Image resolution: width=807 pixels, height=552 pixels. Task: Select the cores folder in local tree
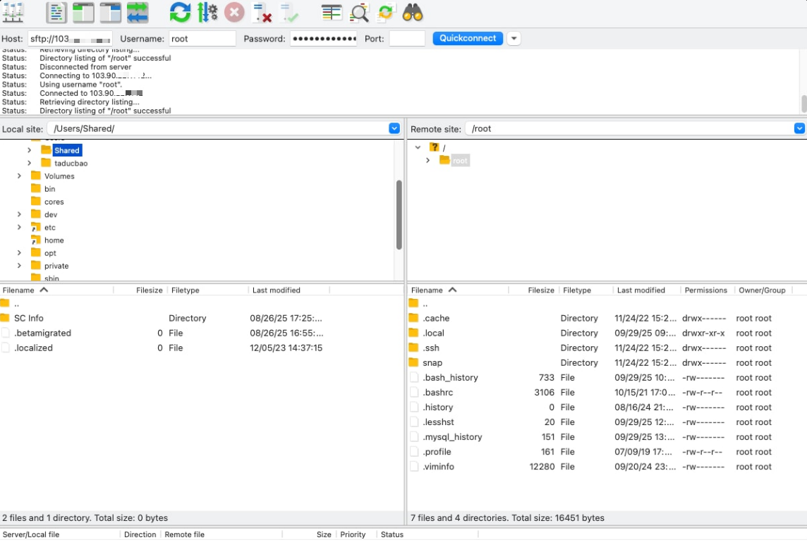[x=54, y=202]
